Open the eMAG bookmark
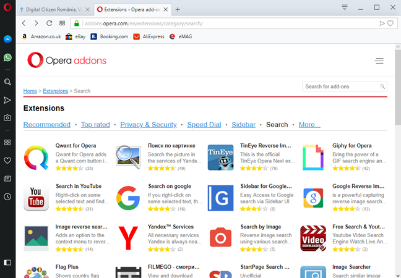Viewport: 401px width, 278px height. [181, 36]
